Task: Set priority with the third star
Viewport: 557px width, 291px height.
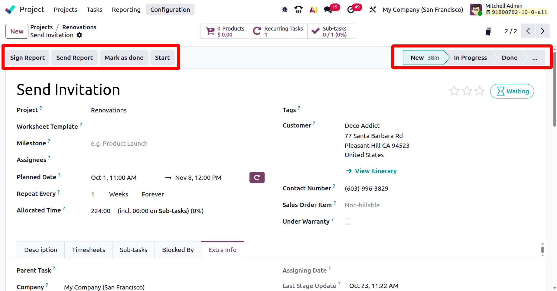Action: click(480, 91)
